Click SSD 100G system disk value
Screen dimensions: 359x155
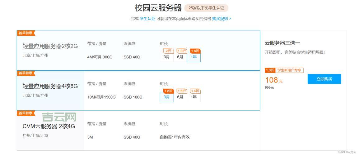coord(133,97)
